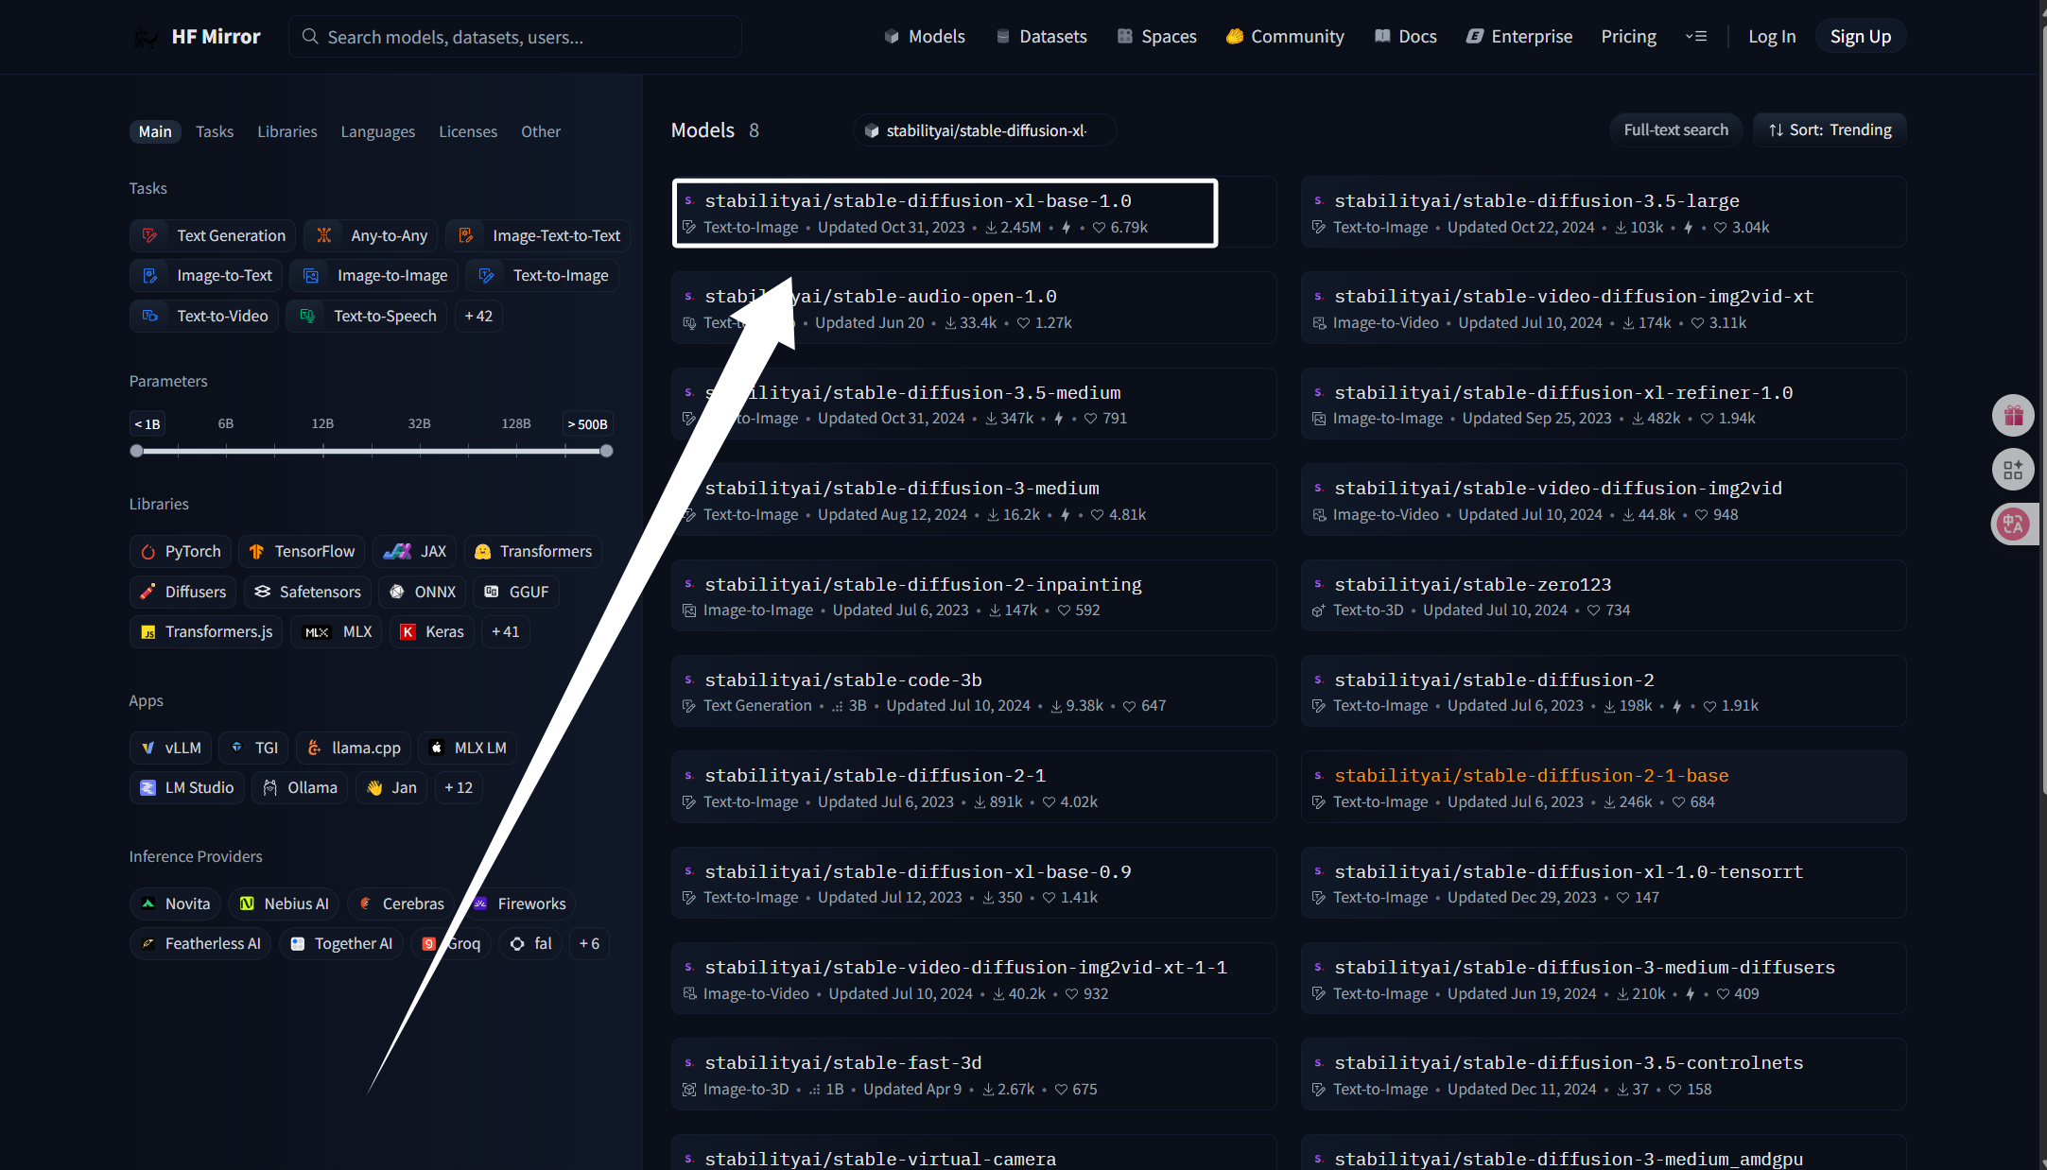
Task: Open the Datasets navigation item
Action: [1042, 37]
